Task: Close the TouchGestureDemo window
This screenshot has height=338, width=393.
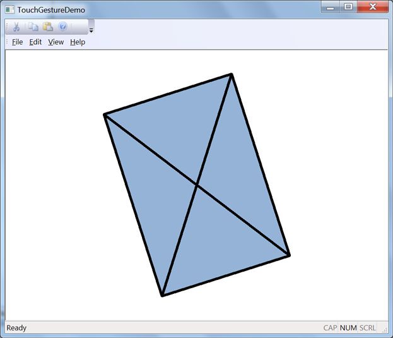Action: (373, 7)
